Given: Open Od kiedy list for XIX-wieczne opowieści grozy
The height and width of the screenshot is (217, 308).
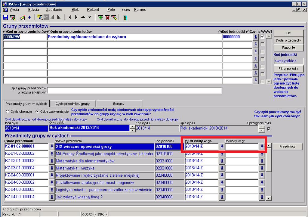Looking at the screenshot, I should point(222,147).
